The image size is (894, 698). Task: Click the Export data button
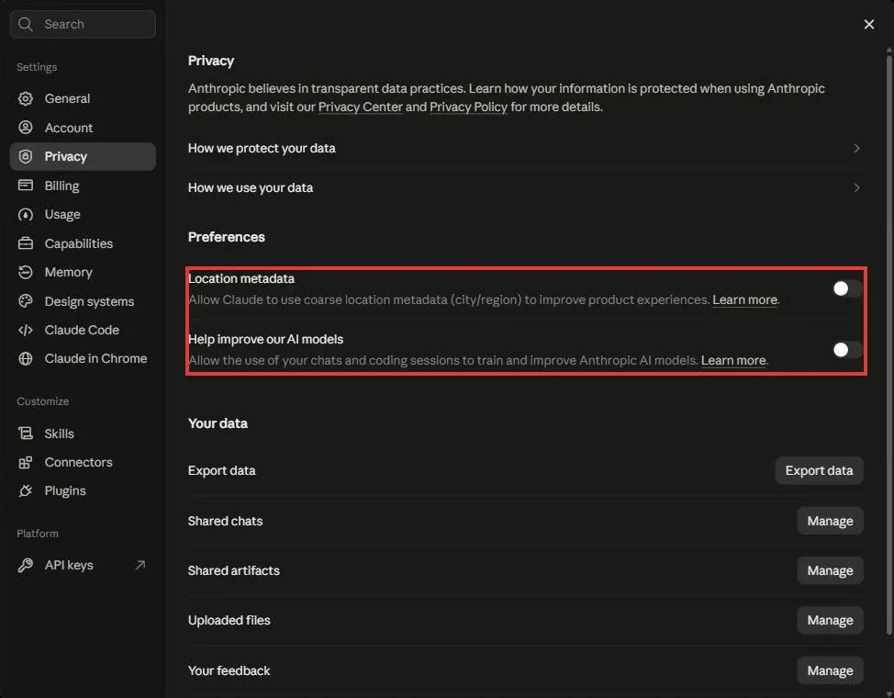click(819, 471)
